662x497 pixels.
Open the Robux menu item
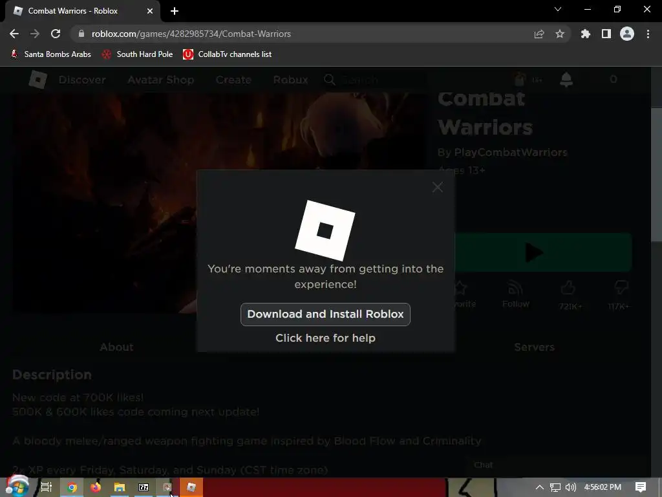290,80
